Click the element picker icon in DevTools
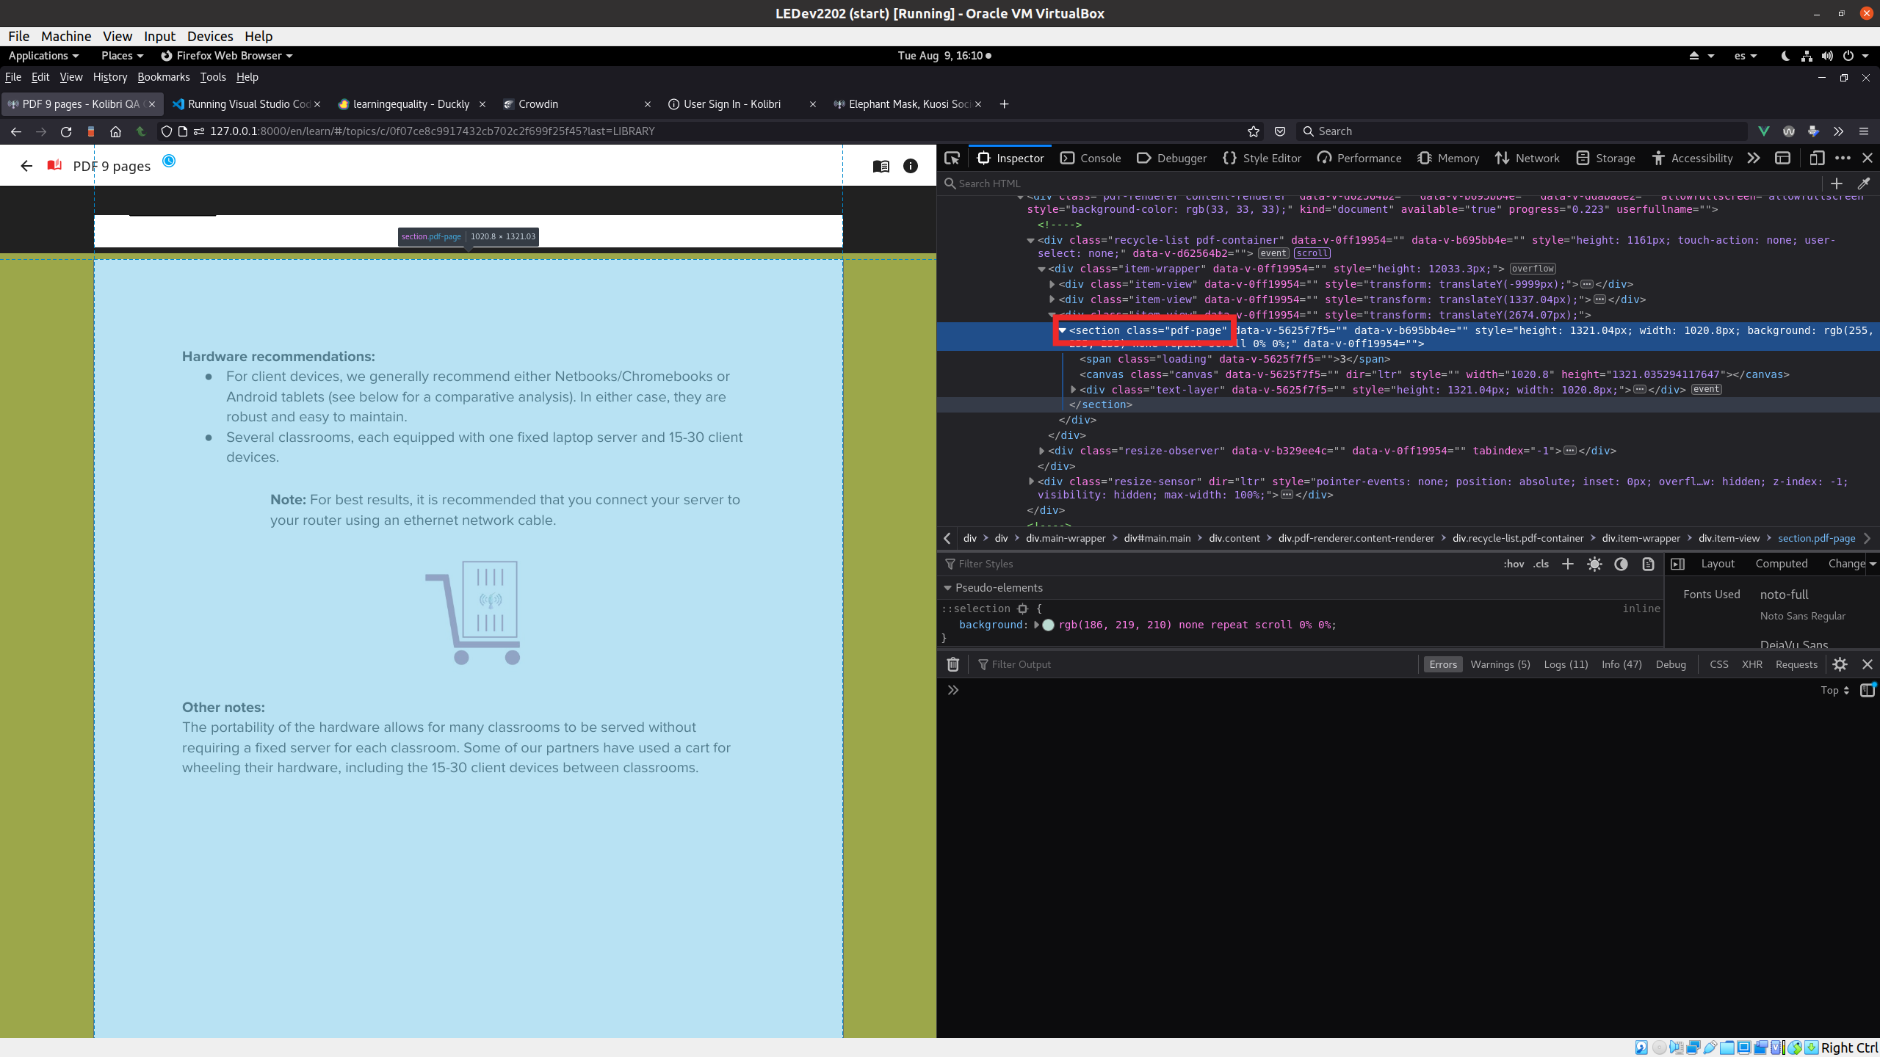 point(952,158)
